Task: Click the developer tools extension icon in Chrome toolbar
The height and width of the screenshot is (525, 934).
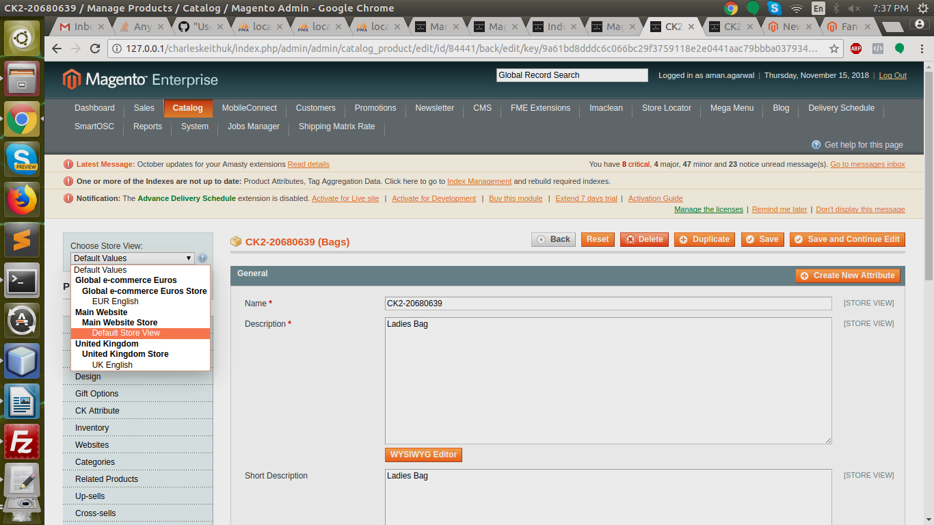Action: tap(877, 49)
